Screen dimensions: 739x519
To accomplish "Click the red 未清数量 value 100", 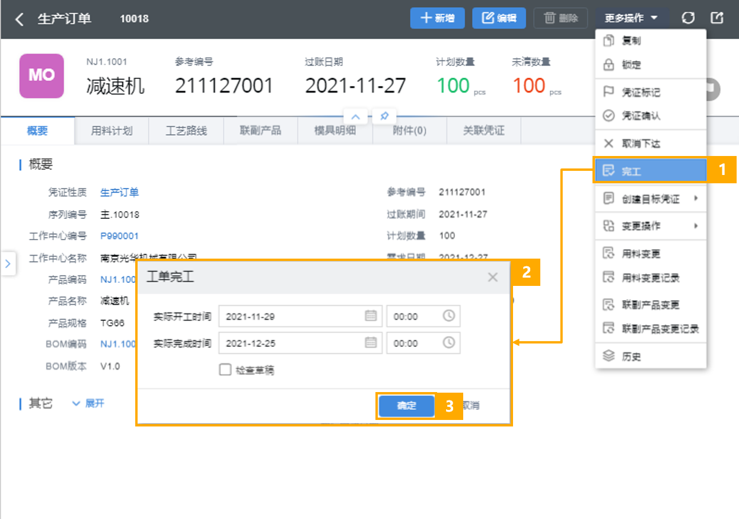I will pos(529,86).
